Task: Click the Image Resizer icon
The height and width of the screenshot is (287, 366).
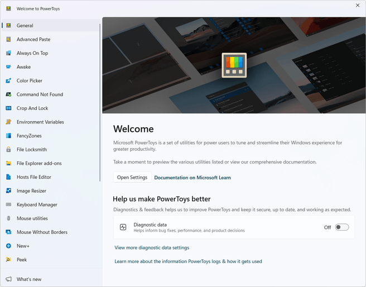Action: (x=8, y=191)
